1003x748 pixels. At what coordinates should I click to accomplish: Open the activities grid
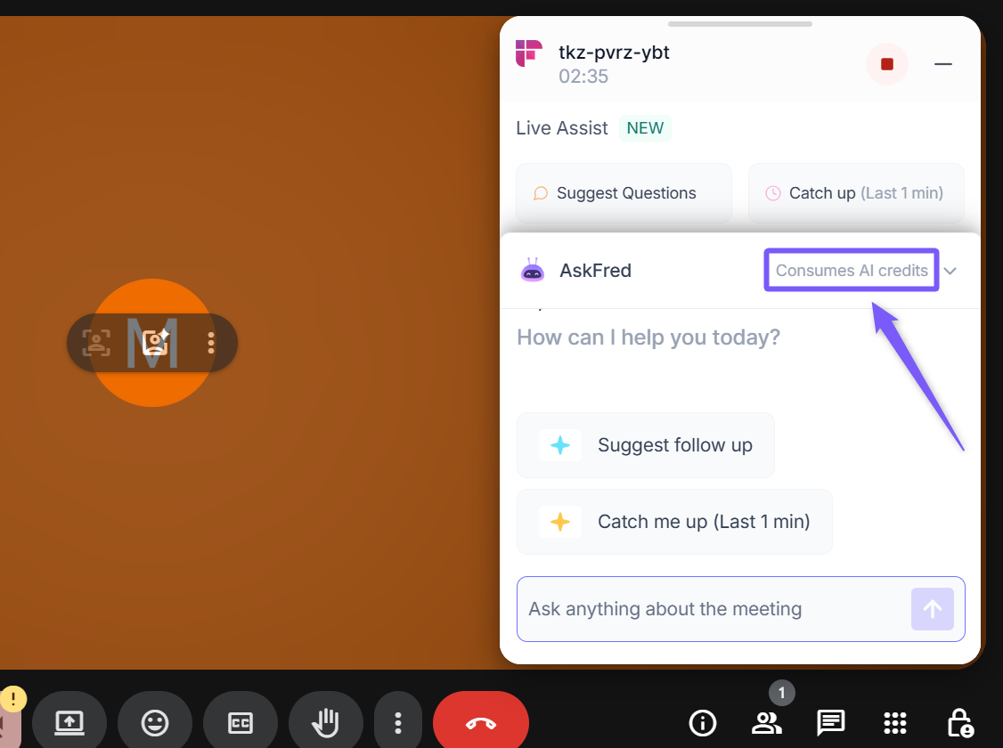[x=895, y=723]
